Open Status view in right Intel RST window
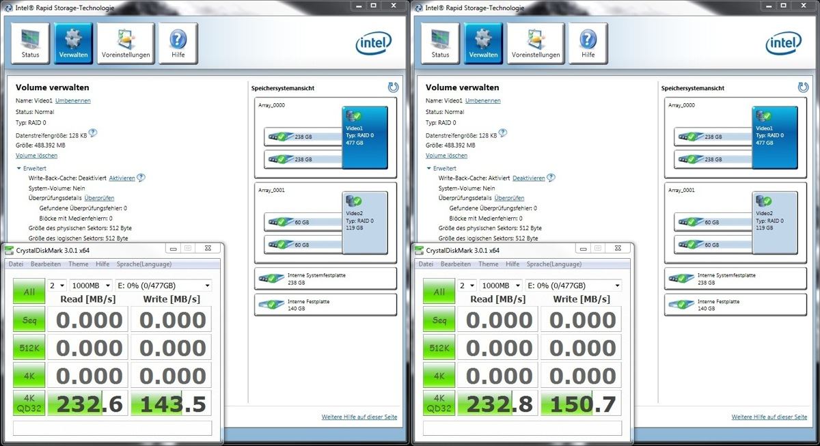 [x=440, y=44]
